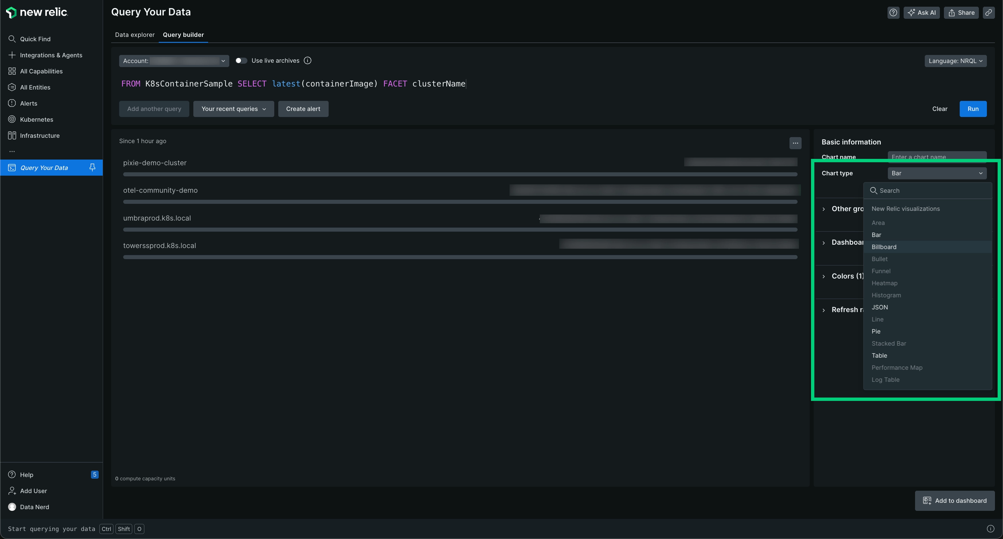This screenshot has width=1003, height=539.
Task: Open All Entities icon
Action: coord(12,87)
